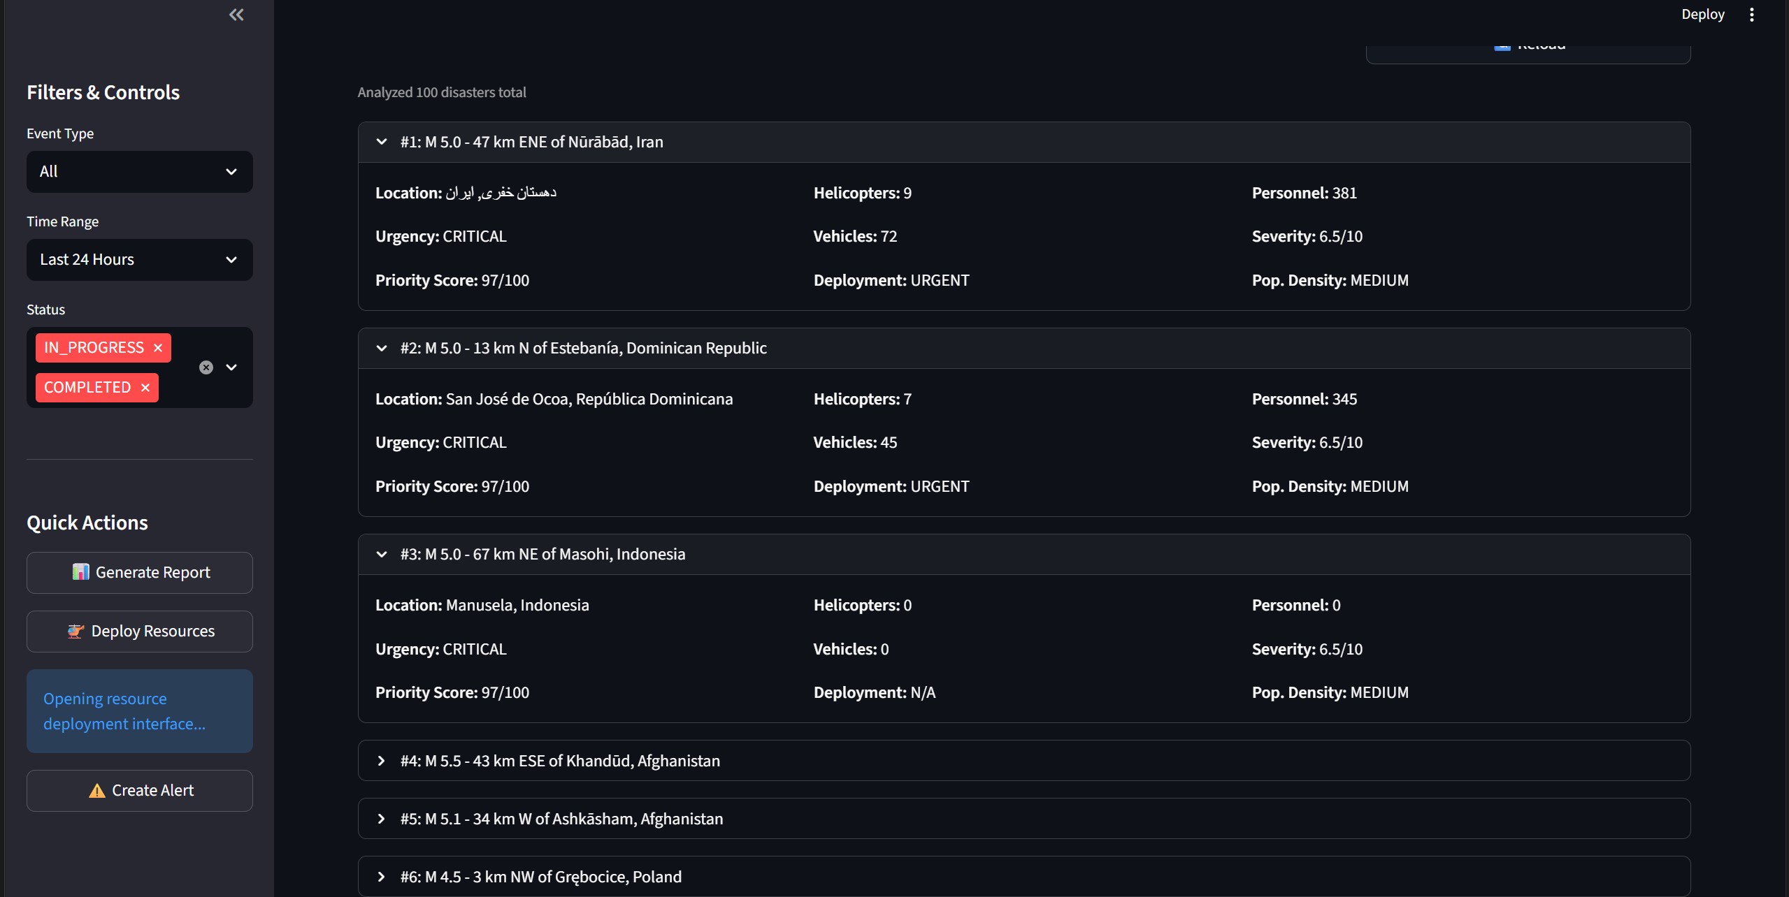Clear all selected status filters
Screen dimensions: 1789x897
click(x=206, y=367)
